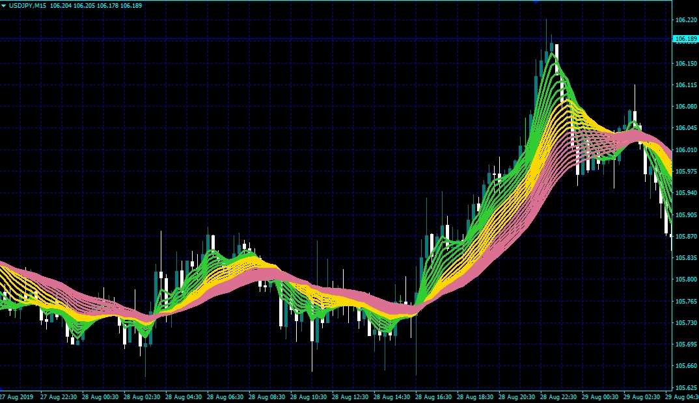
Task: Click the 106.150 price axis label
Action: coord(686,63)
